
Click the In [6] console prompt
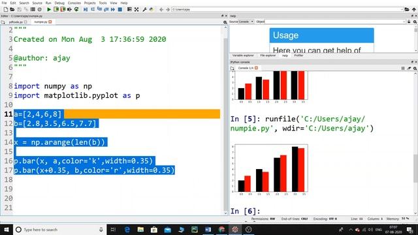coord(246,211)
